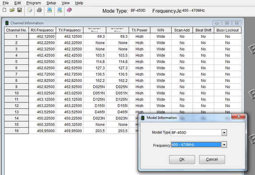Open the Program menu

coord(34,3)
